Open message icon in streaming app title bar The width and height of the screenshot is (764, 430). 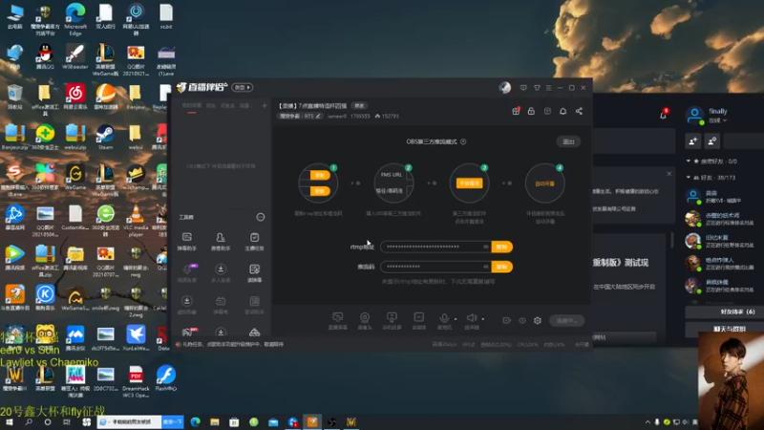pos(523,88)
